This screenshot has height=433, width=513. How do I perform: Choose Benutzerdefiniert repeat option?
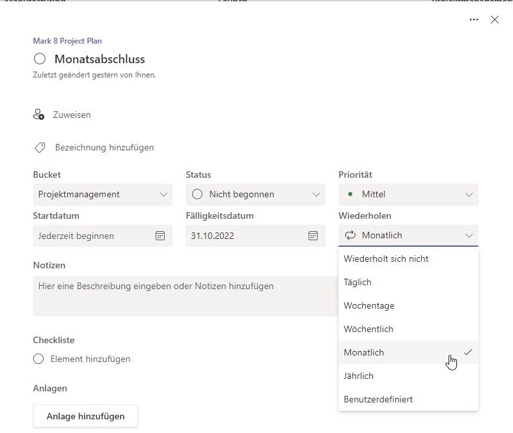[378, 399]
